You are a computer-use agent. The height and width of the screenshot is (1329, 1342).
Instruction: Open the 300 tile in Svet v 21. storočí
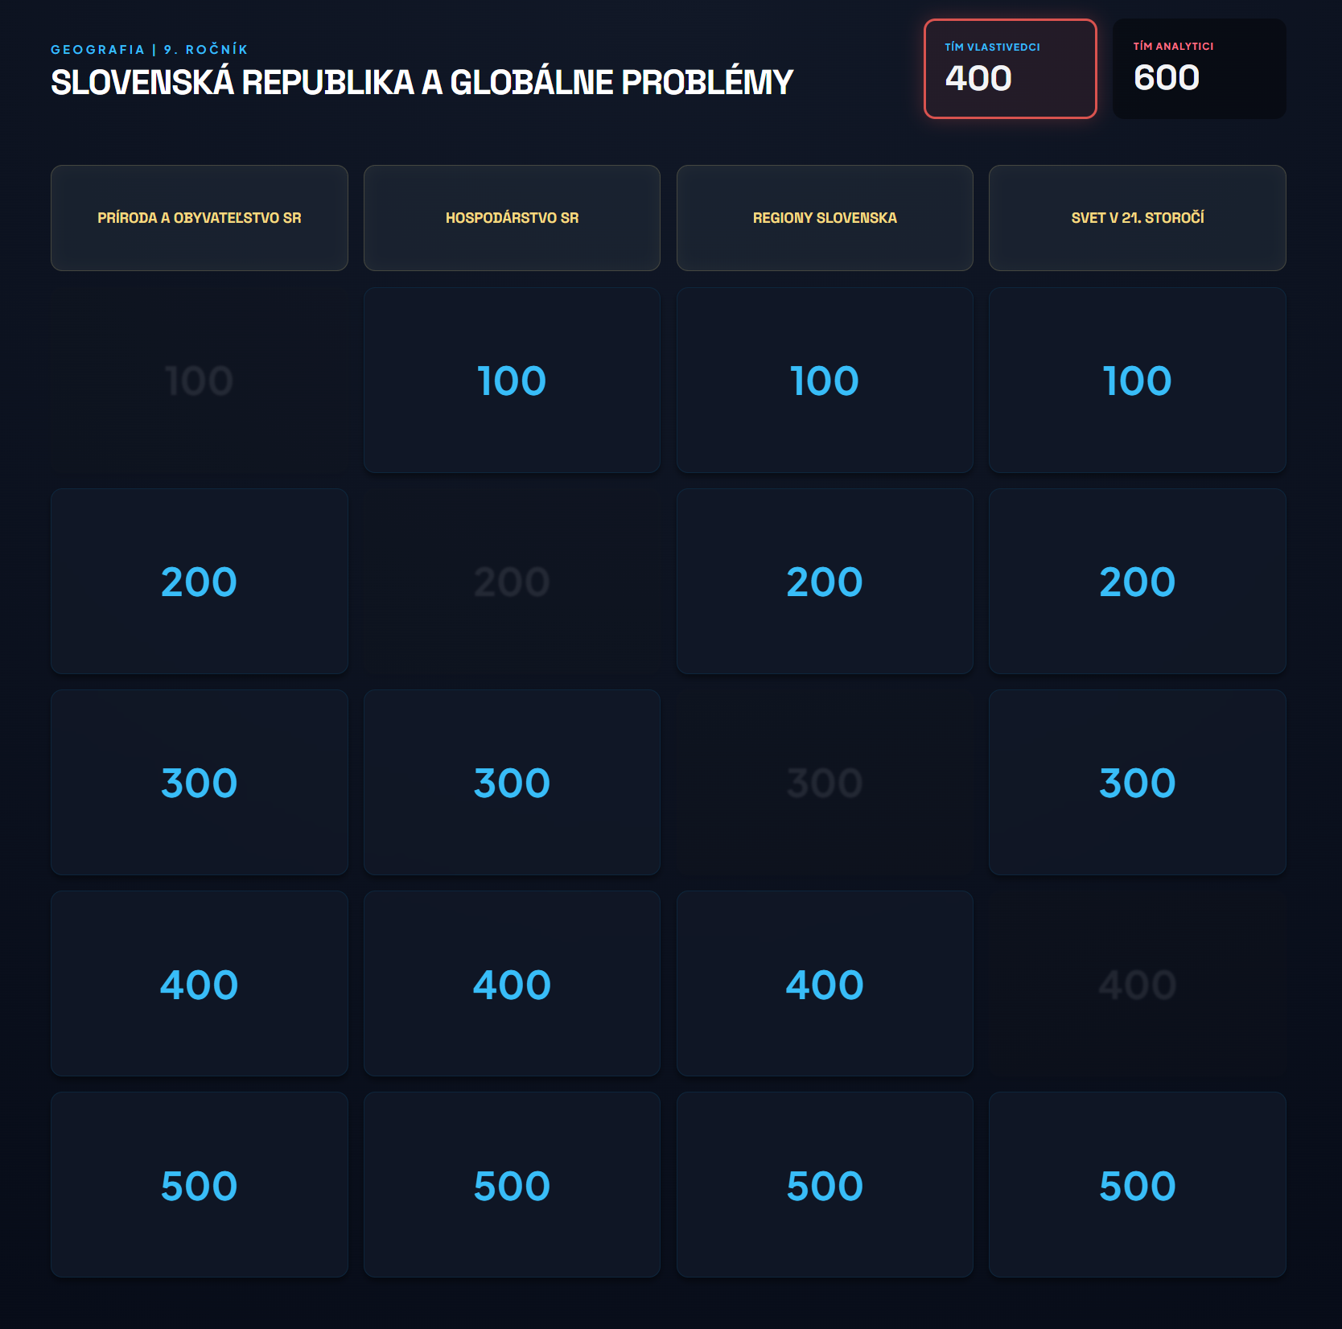click(x=1138, y=782)
